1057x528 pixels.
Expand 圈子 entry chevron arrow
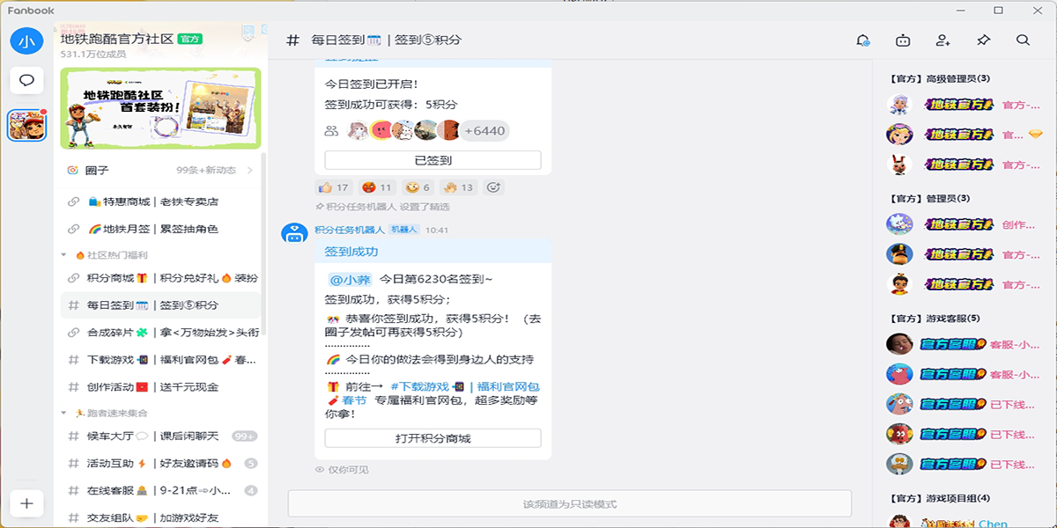point(250,171)
